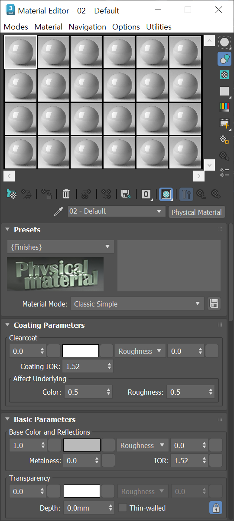Click the Base Color map button
Screen dimensions: 234x521
tap(108, 445)
